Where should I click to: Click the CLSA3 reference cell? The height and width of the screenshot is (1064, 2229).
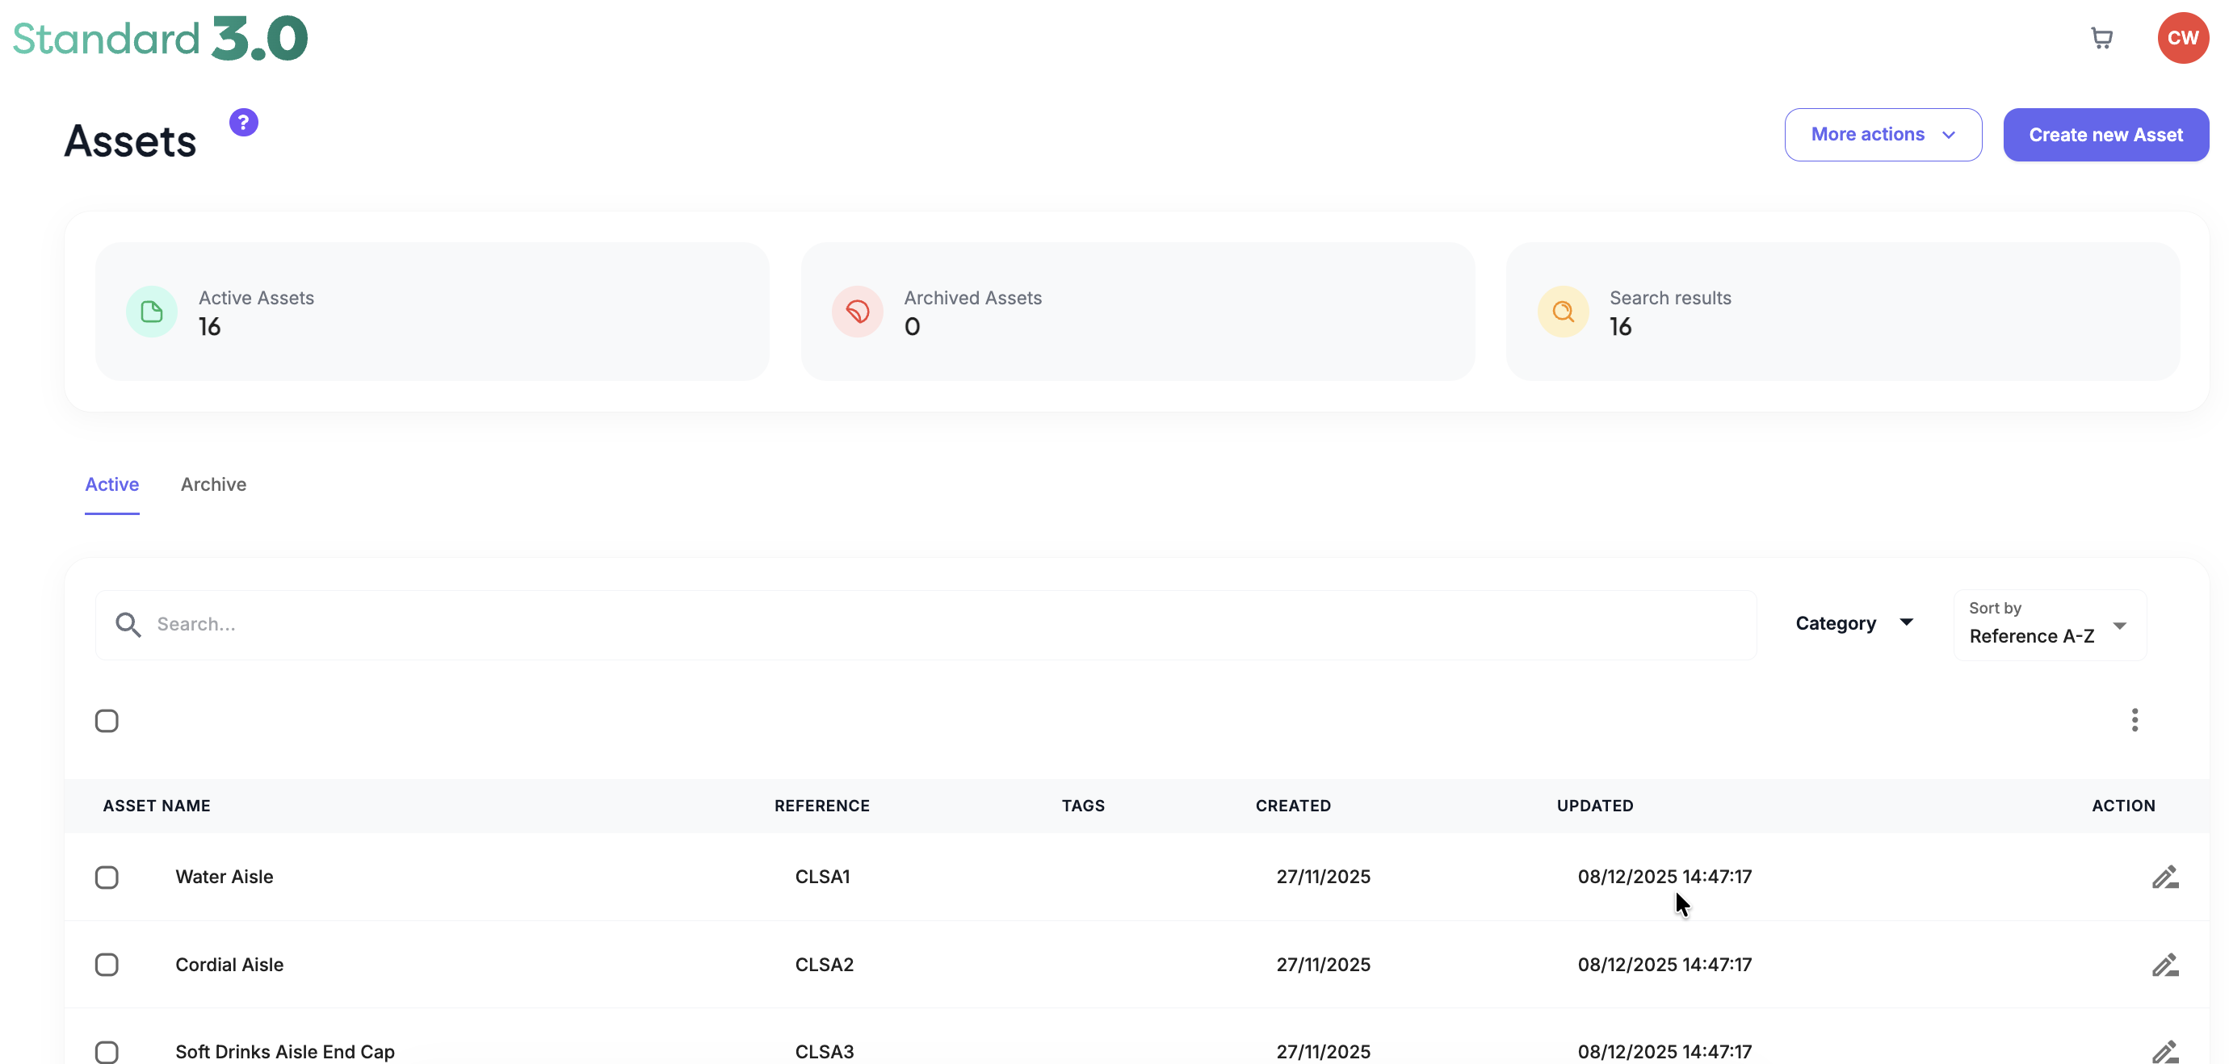[x=825, y=1052]
